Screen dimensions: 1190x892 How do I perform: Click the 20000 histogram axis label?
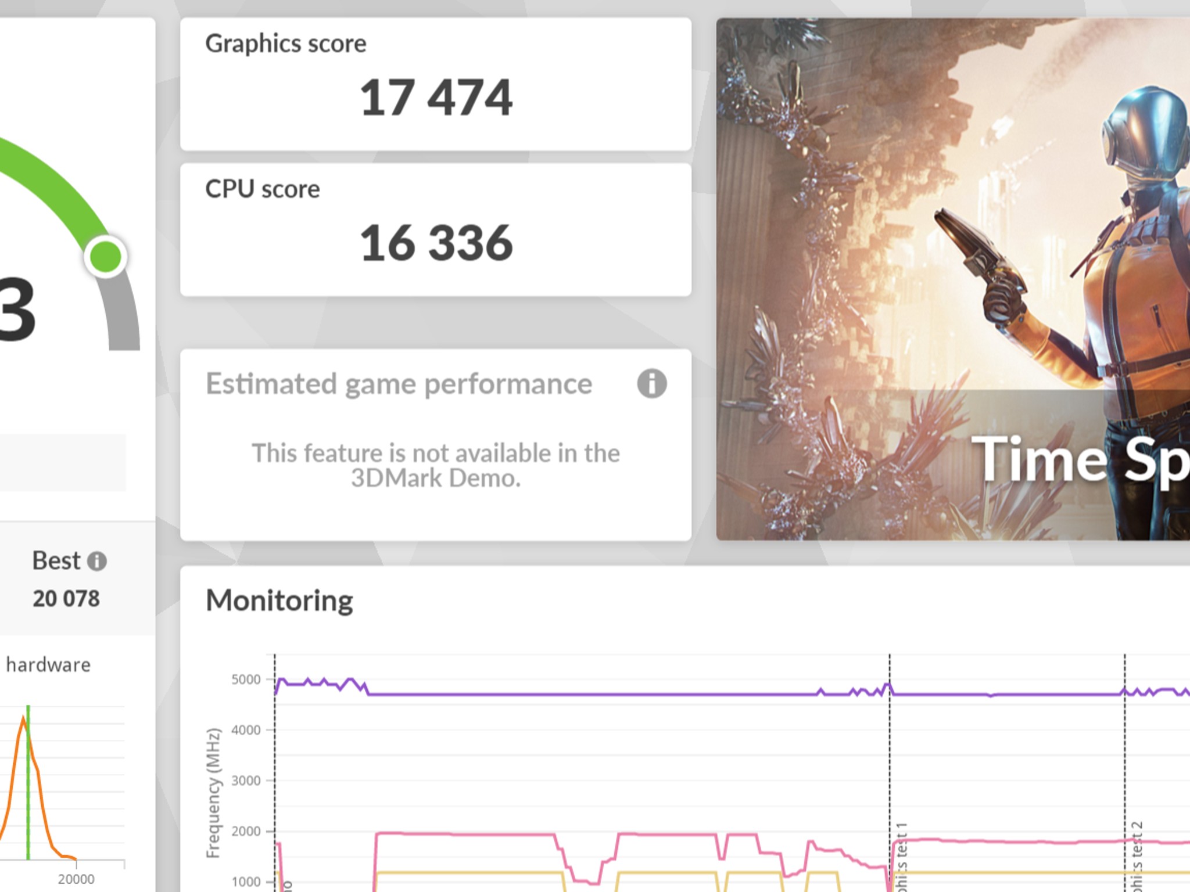point(76,879)
